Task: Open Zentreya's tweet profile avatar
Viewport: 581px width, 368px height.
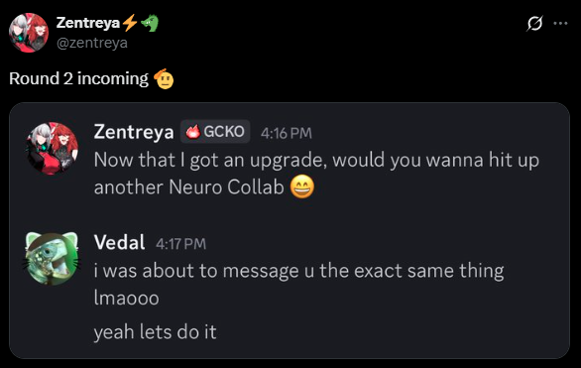Action: (29, 33)
